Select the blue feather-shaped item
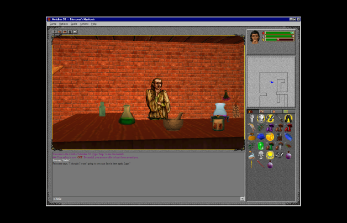The width and height of the screenshot is (347, 223). [288, 137]
